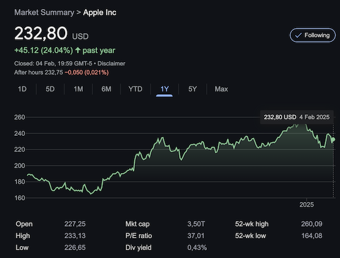Click the 2025 label on chart axis
Image resolution: width=340 pixels, height=258 pixels.
click(x=307, y=205)
